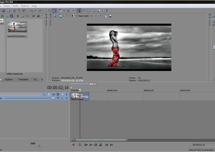
Task: Click timeline ruler at 00:00:10:00
Action: coord(112,90)
